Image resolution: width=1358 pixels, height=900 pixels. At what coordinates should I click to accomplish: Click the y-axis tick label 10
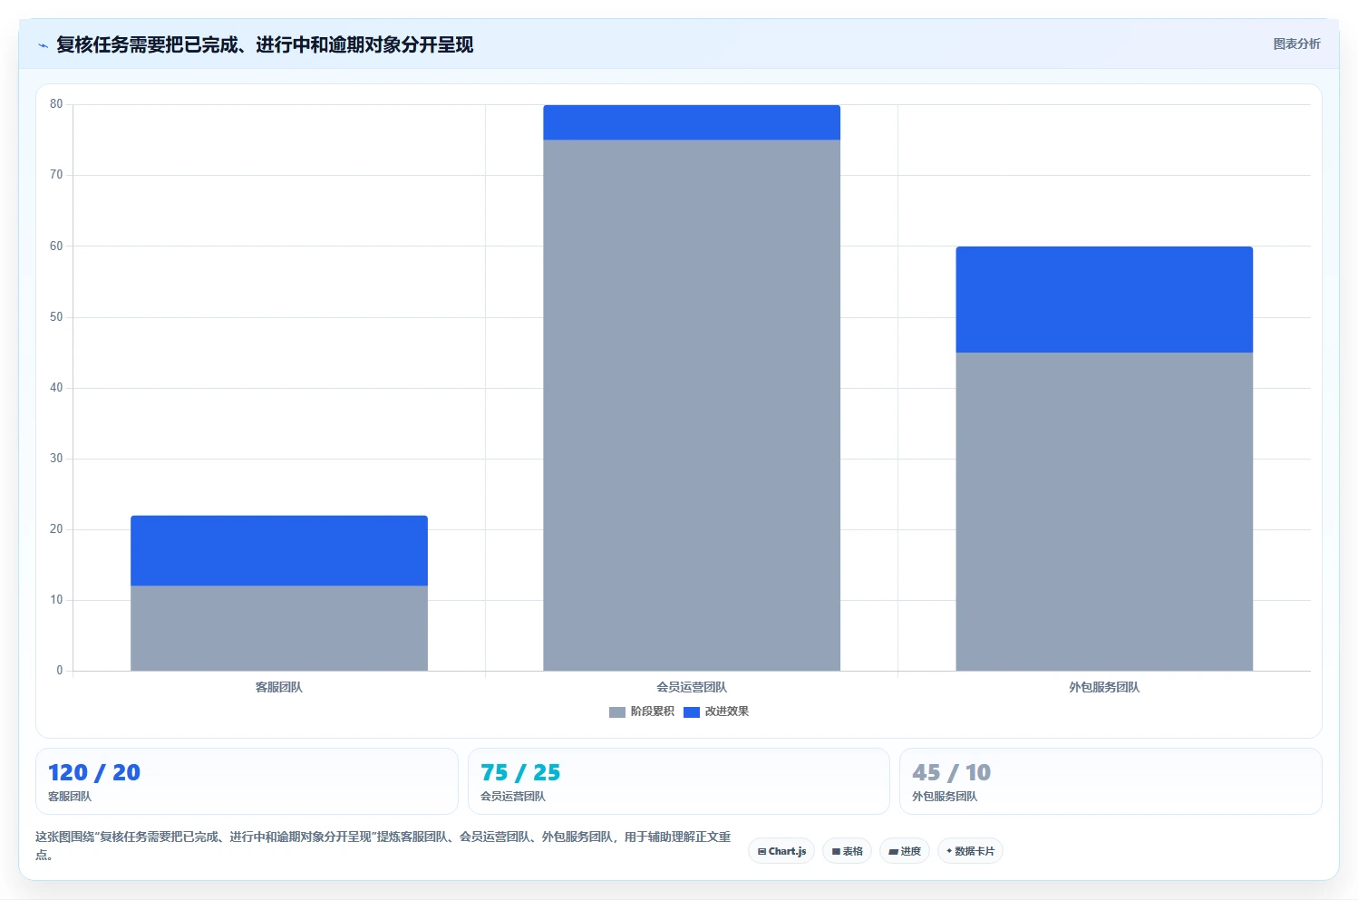tap(56, 599)
